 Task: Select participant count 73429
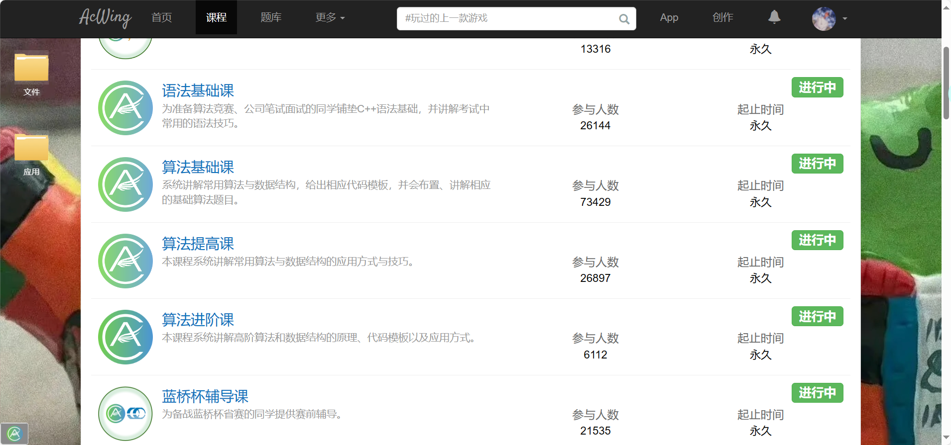(595, 202)
